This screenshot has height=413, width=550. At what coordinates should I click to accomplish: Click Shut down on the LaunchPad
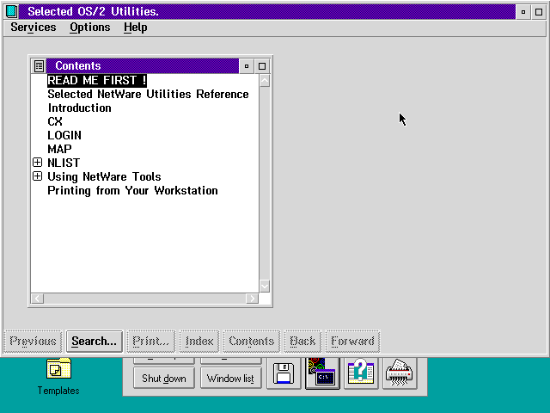click(164, 379)
